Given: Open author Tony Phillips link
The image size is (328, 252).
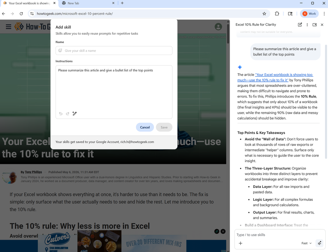Looking at the screenshot, I should [33, 172].
